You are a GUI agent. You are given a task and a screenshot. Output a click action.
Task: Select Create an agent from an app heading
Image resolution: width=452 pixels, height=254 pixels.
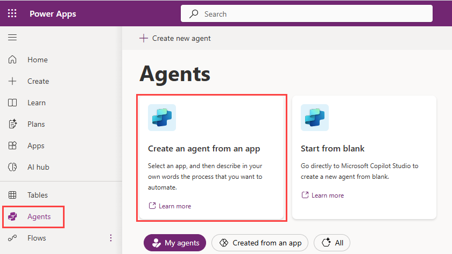pyautogui.click(x=204, y=149)
